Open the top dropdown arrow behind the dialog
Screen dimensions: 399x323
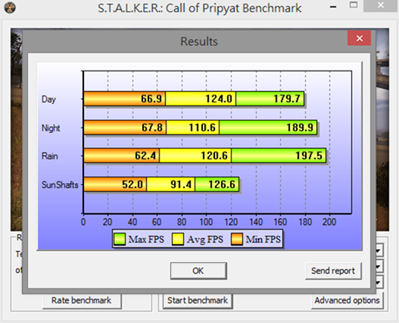coord(379,250)
